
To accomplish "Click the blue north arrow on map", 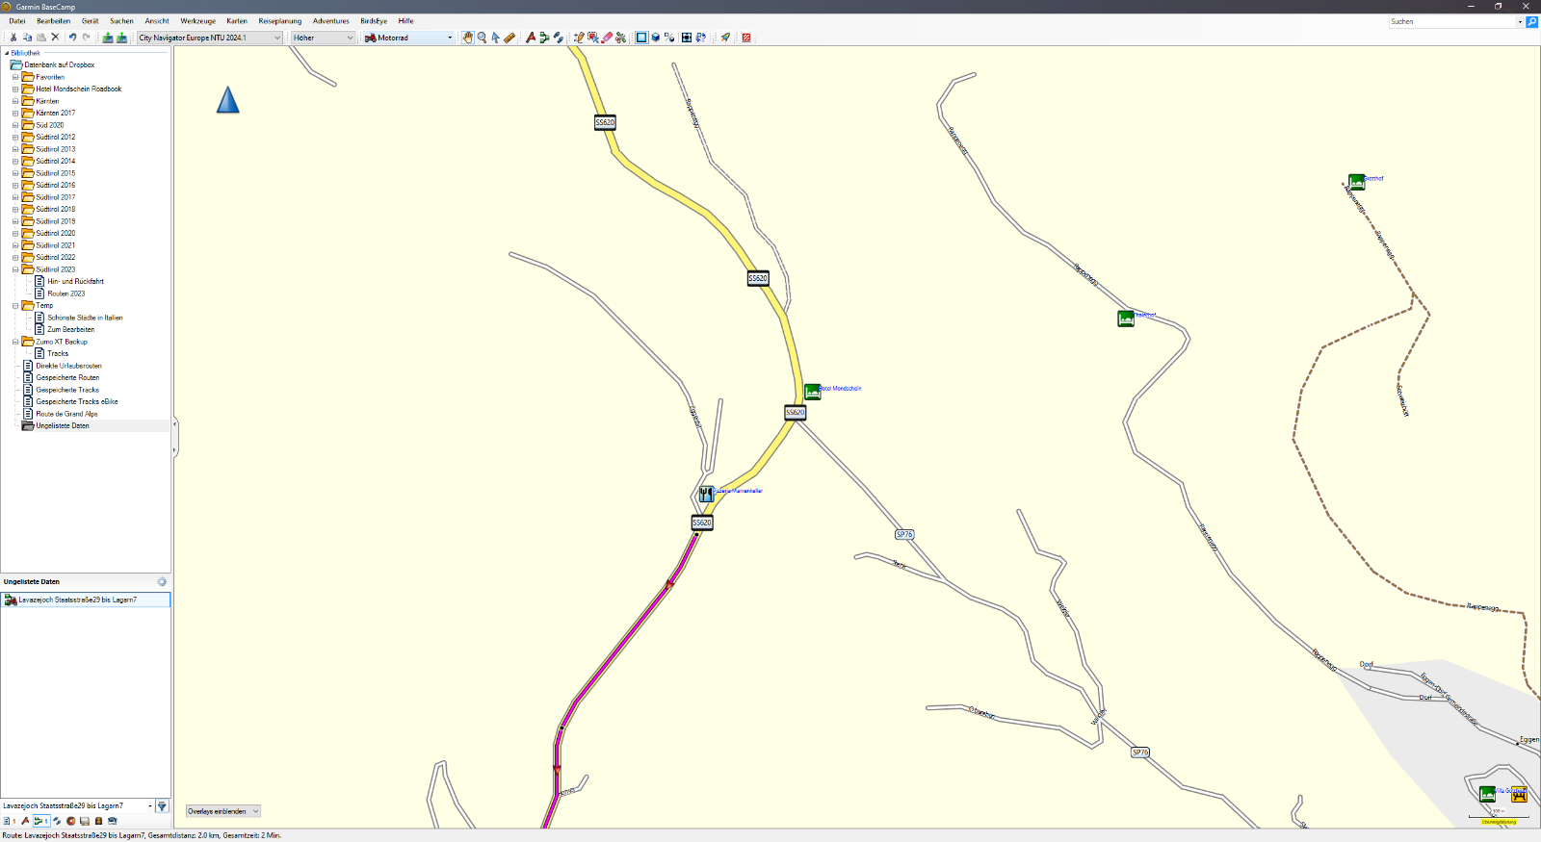I will 227,100.
